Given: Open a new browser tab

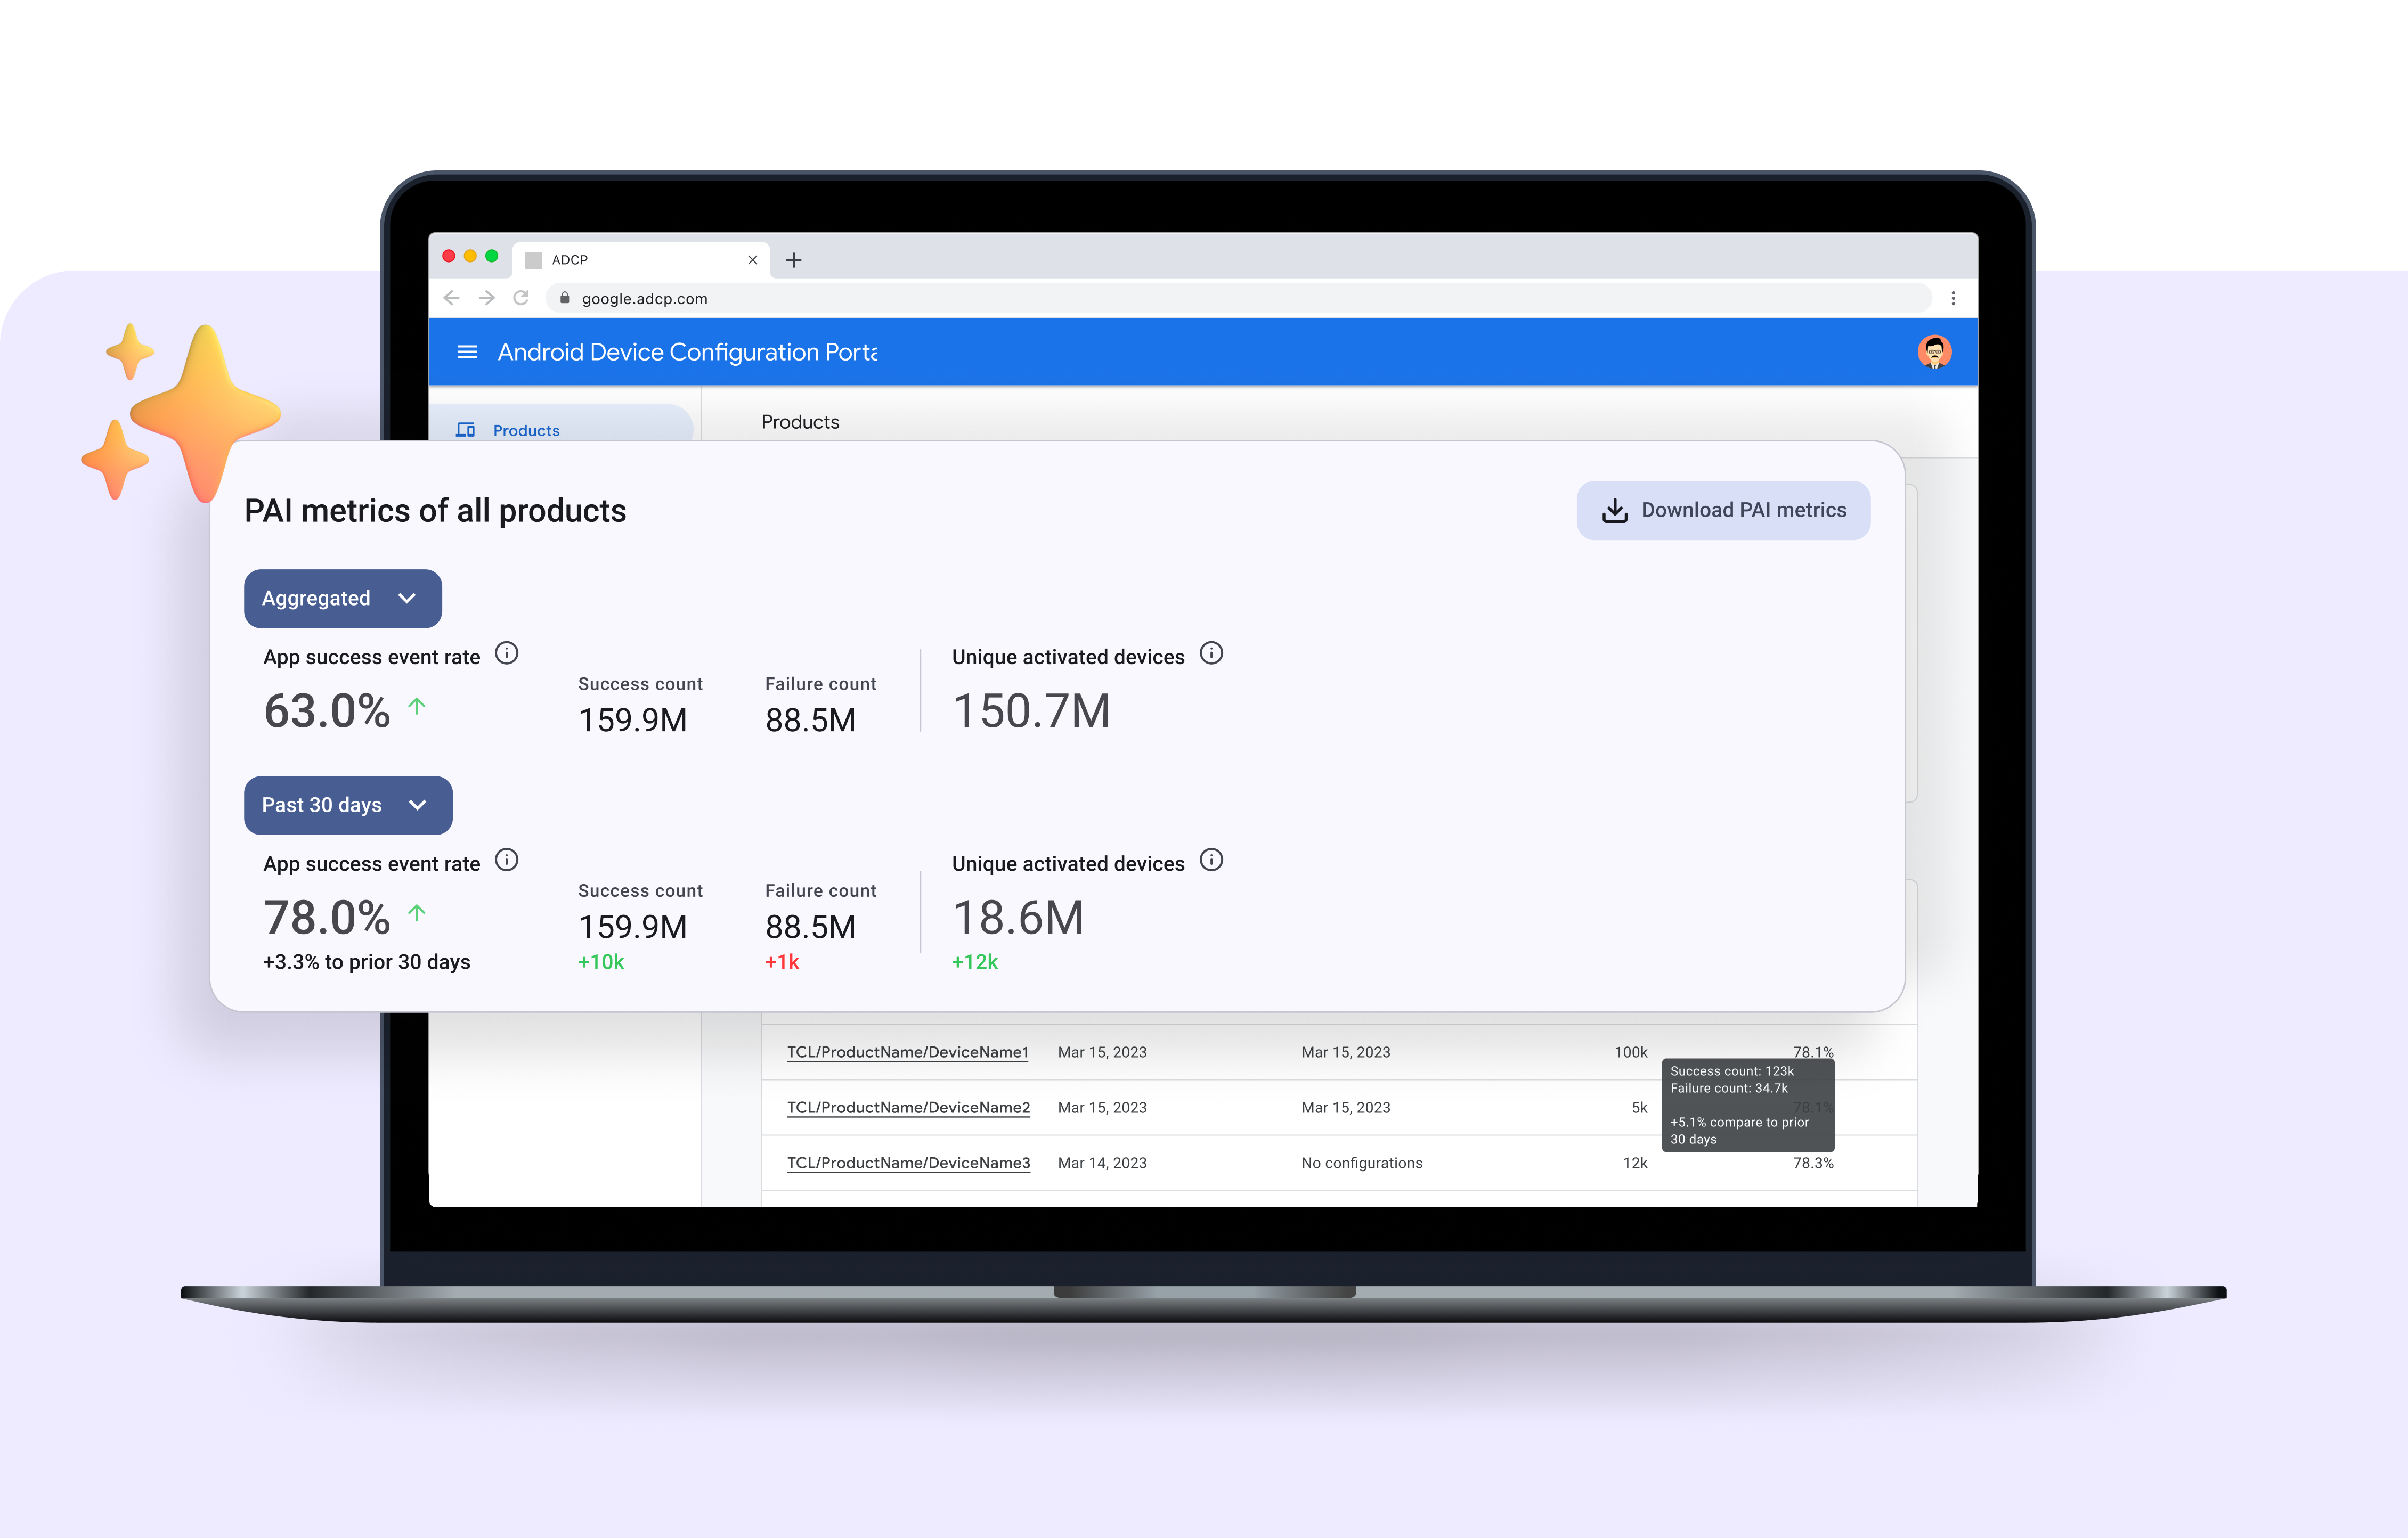Looking at the screenshot, I should click(794, 260).
